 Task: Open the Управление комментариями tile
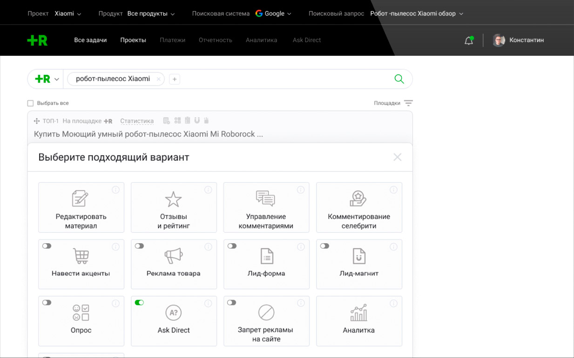266,208
